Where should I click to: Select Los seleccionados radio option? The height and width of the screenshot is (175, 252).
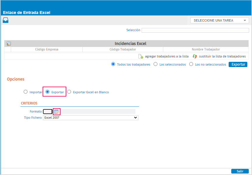pos(155,64)
